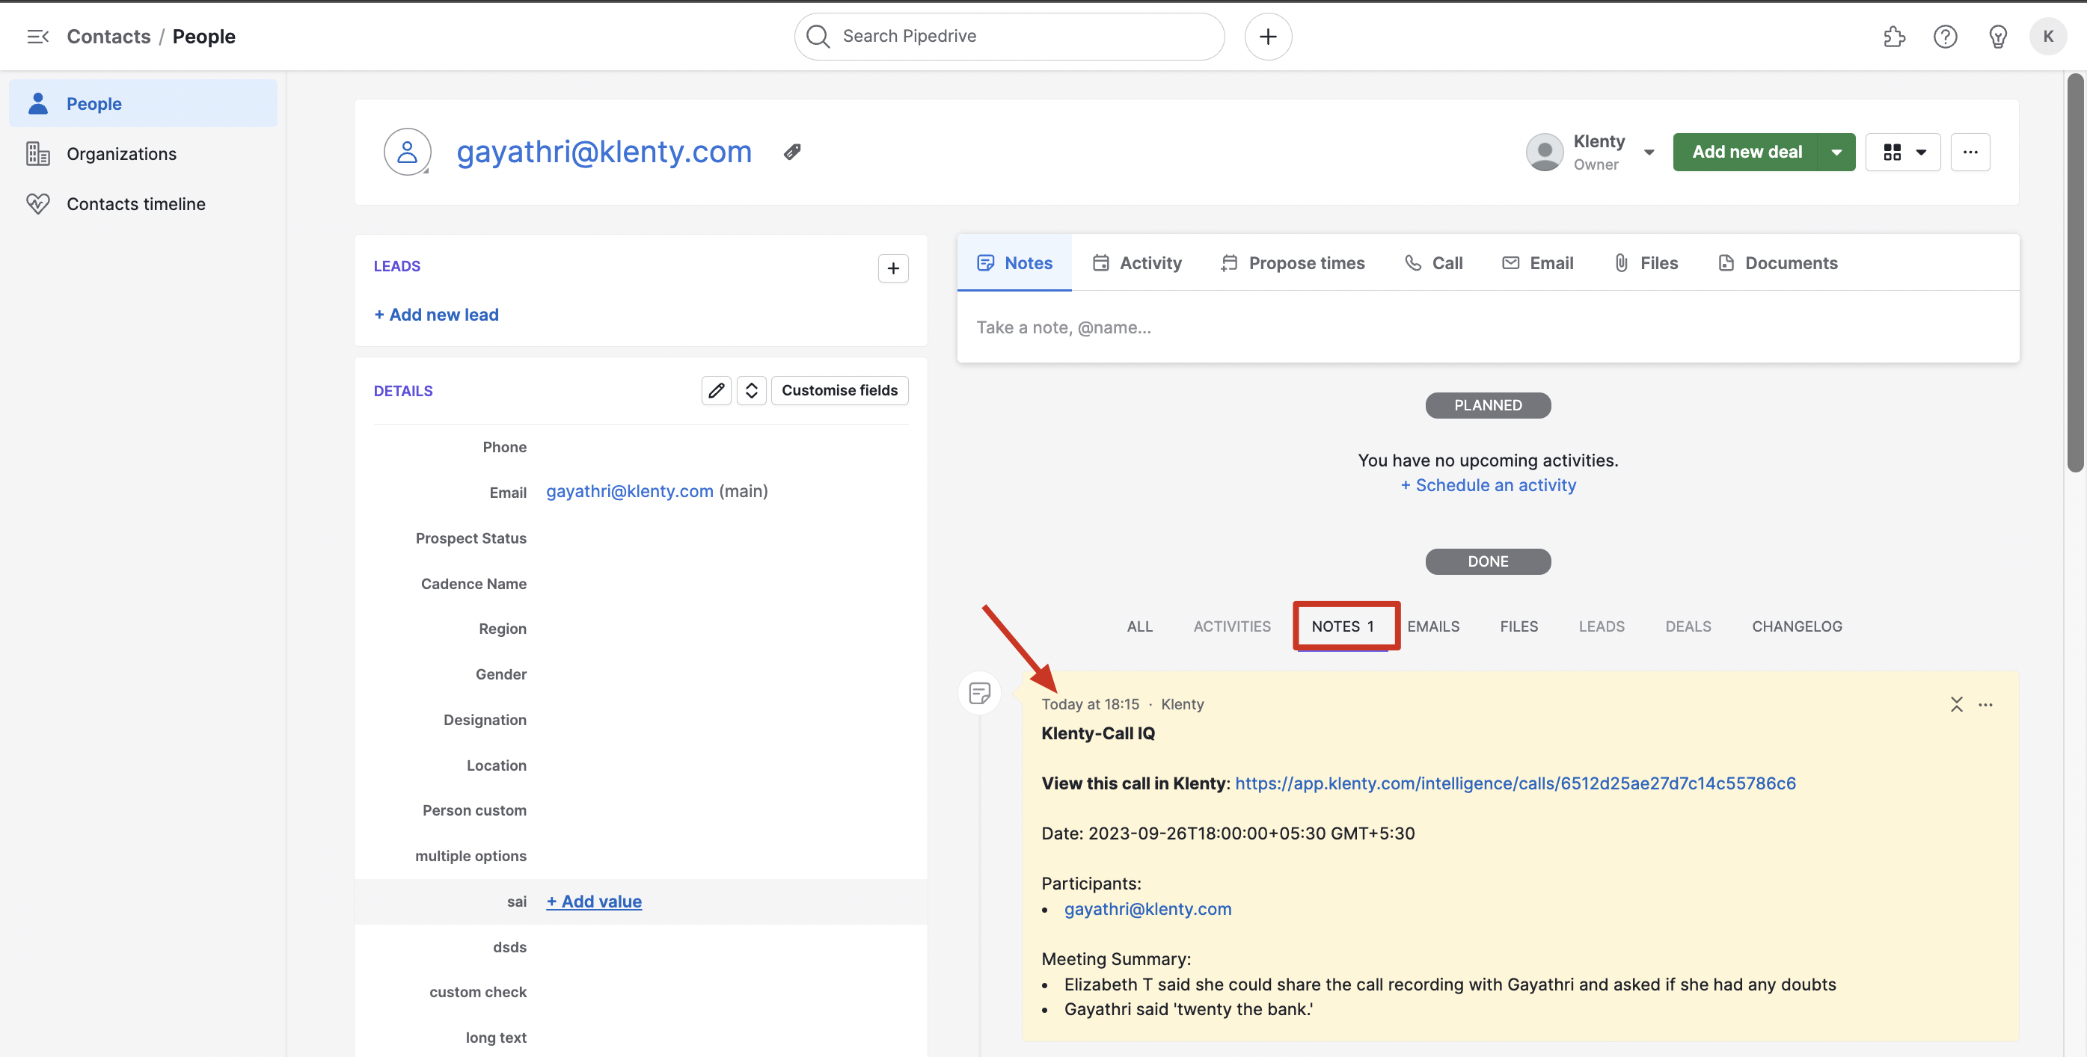Click the label tag icon beside name
2087x1057 pixels.
click(791, 152)
